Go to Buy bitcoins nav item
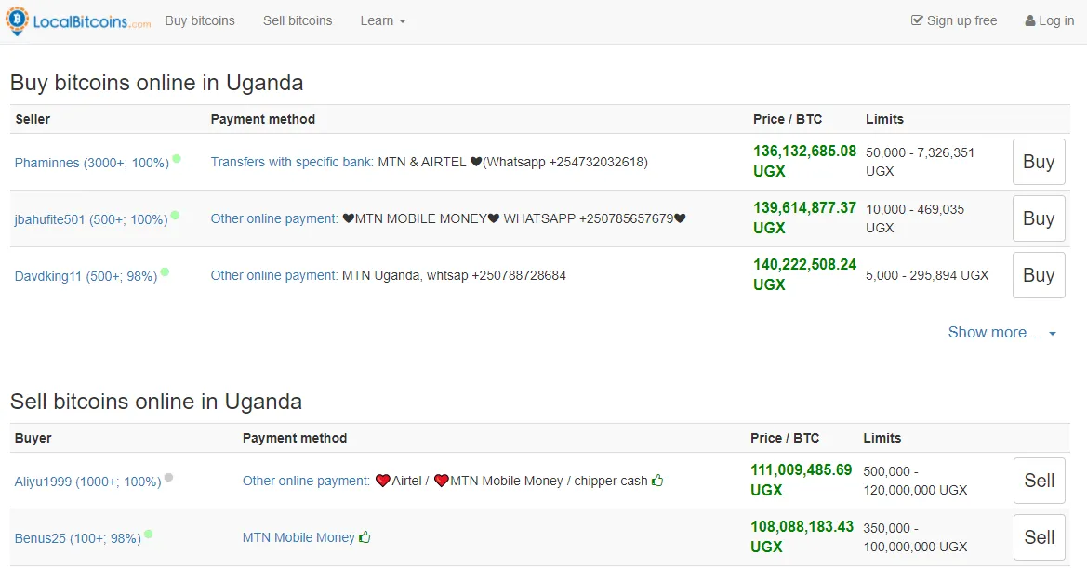 pyautogui.click(x=200, y=20)
